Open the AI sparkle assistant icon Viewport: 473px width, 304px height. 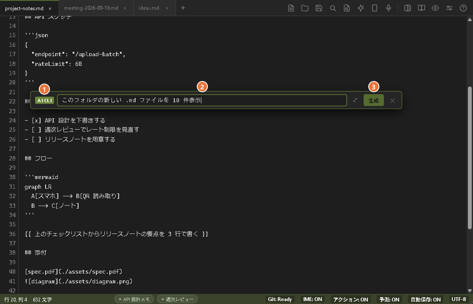361,8
